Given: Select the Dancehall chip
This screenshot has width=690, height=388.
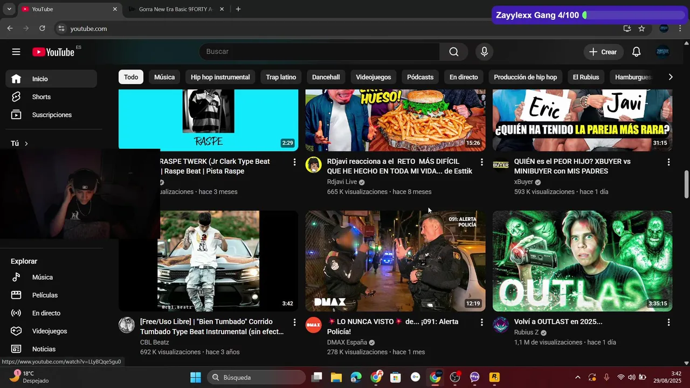Looking at the screenshot, I should pos(326,77).
